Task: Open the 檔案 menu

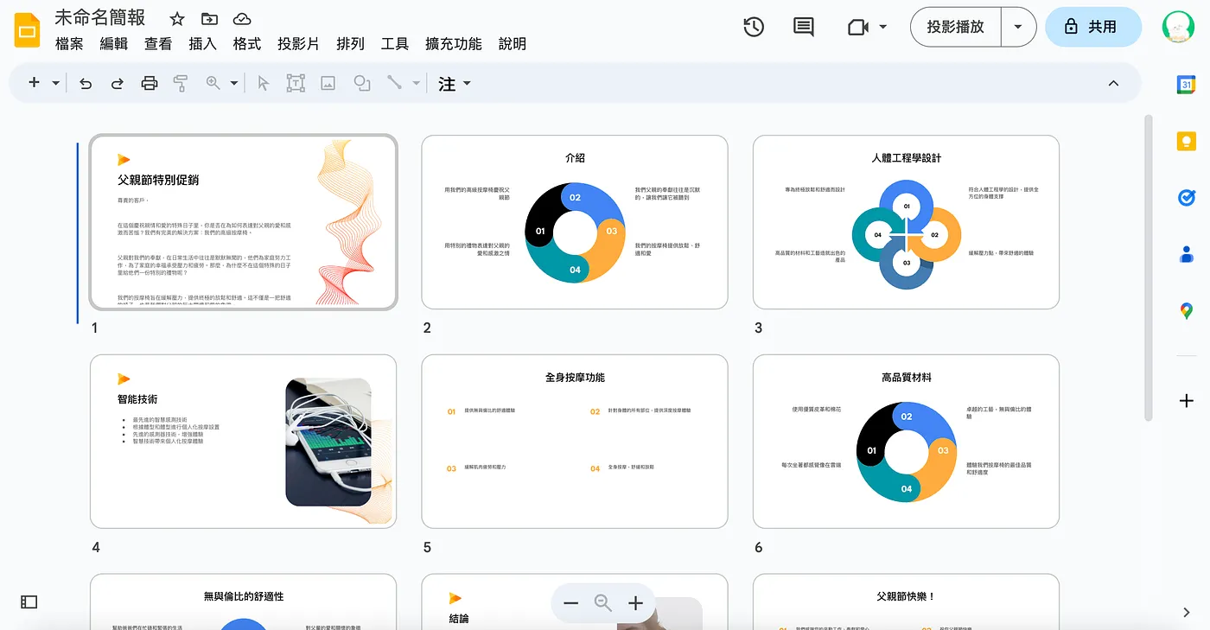Action: point(69,44)
